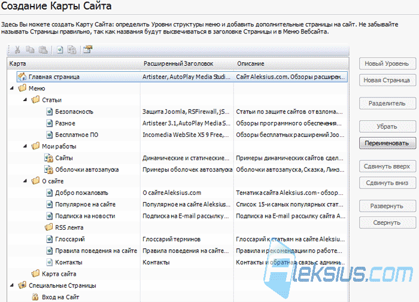
Task: Click the Copy icon in the toolbar
Action: (x=30, y=50)
